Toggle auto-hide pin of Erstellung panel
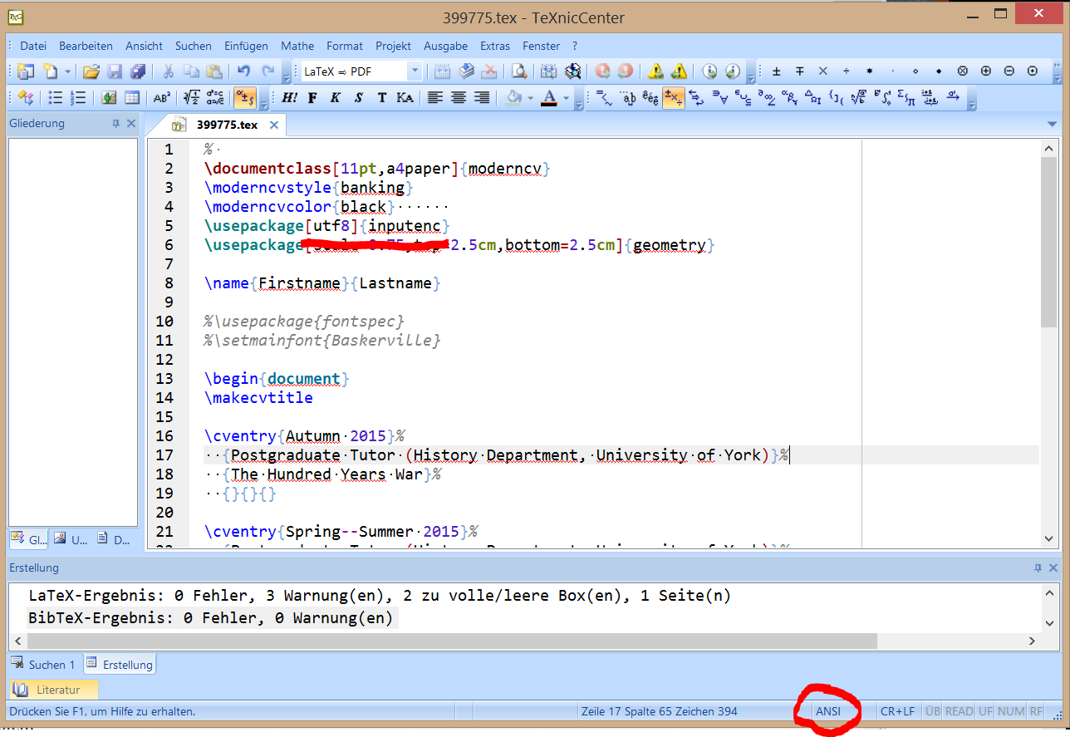The image size is (1070, 737). click(1038, 568)
